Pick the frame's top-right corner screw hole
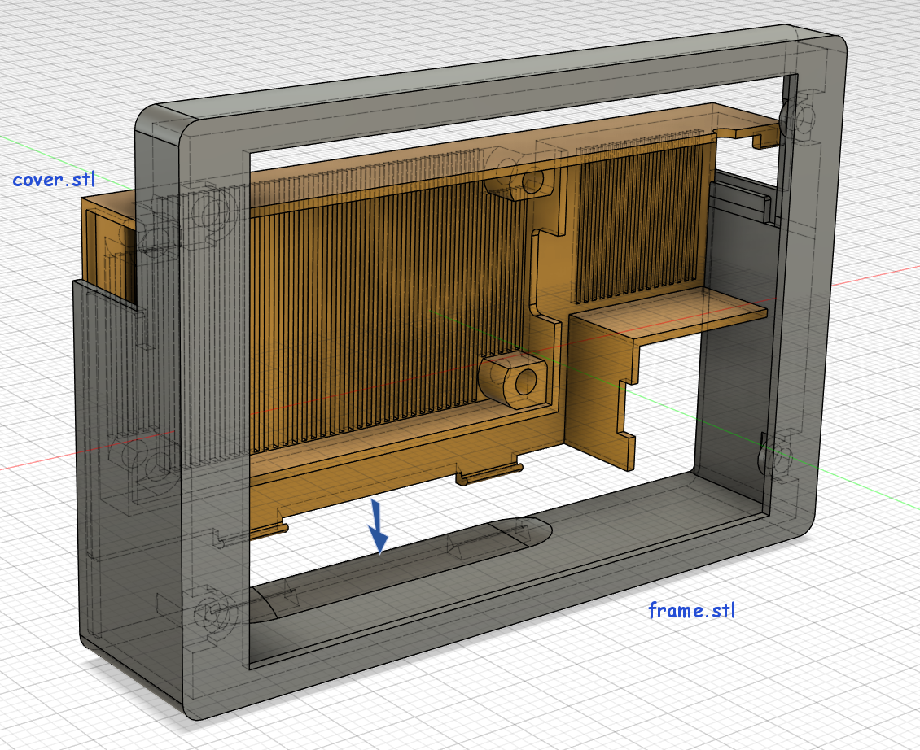920x750 pixels. click(x=796, y=120)
